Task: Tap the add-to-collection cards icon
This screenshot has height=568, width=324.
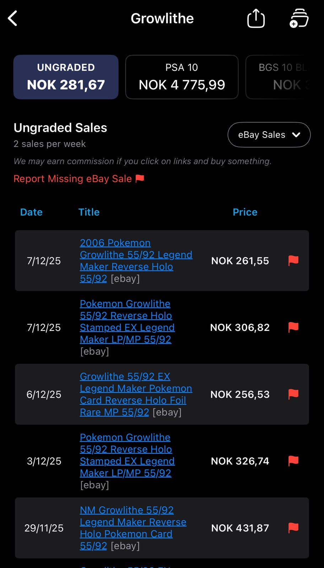Action: 299,18
